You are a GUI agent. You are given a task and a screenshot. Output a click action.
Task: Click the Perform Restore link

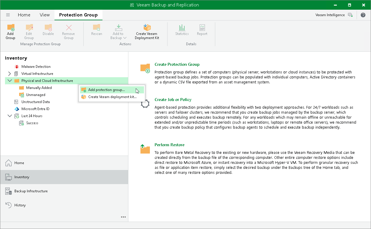pyautogui.click(x=170, y=145)
